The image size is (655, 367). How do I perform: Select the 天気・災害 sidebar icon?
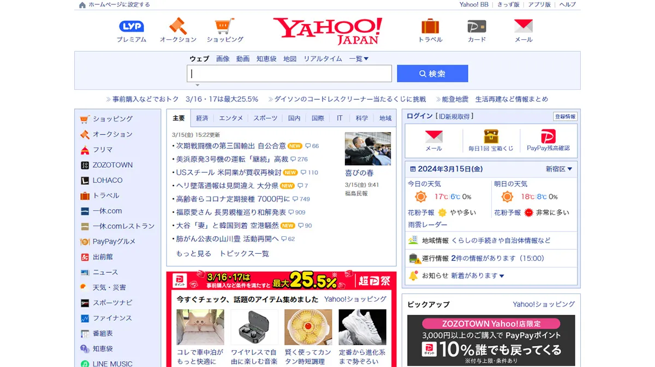[x=85, y=287]
